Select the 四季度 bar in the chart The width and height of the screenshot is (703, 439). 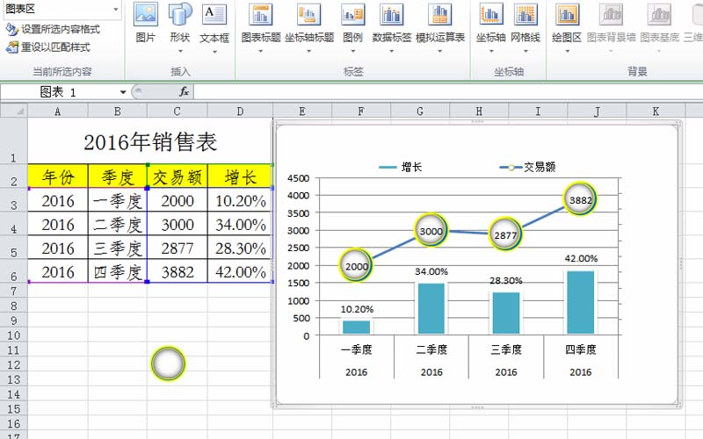580,302
